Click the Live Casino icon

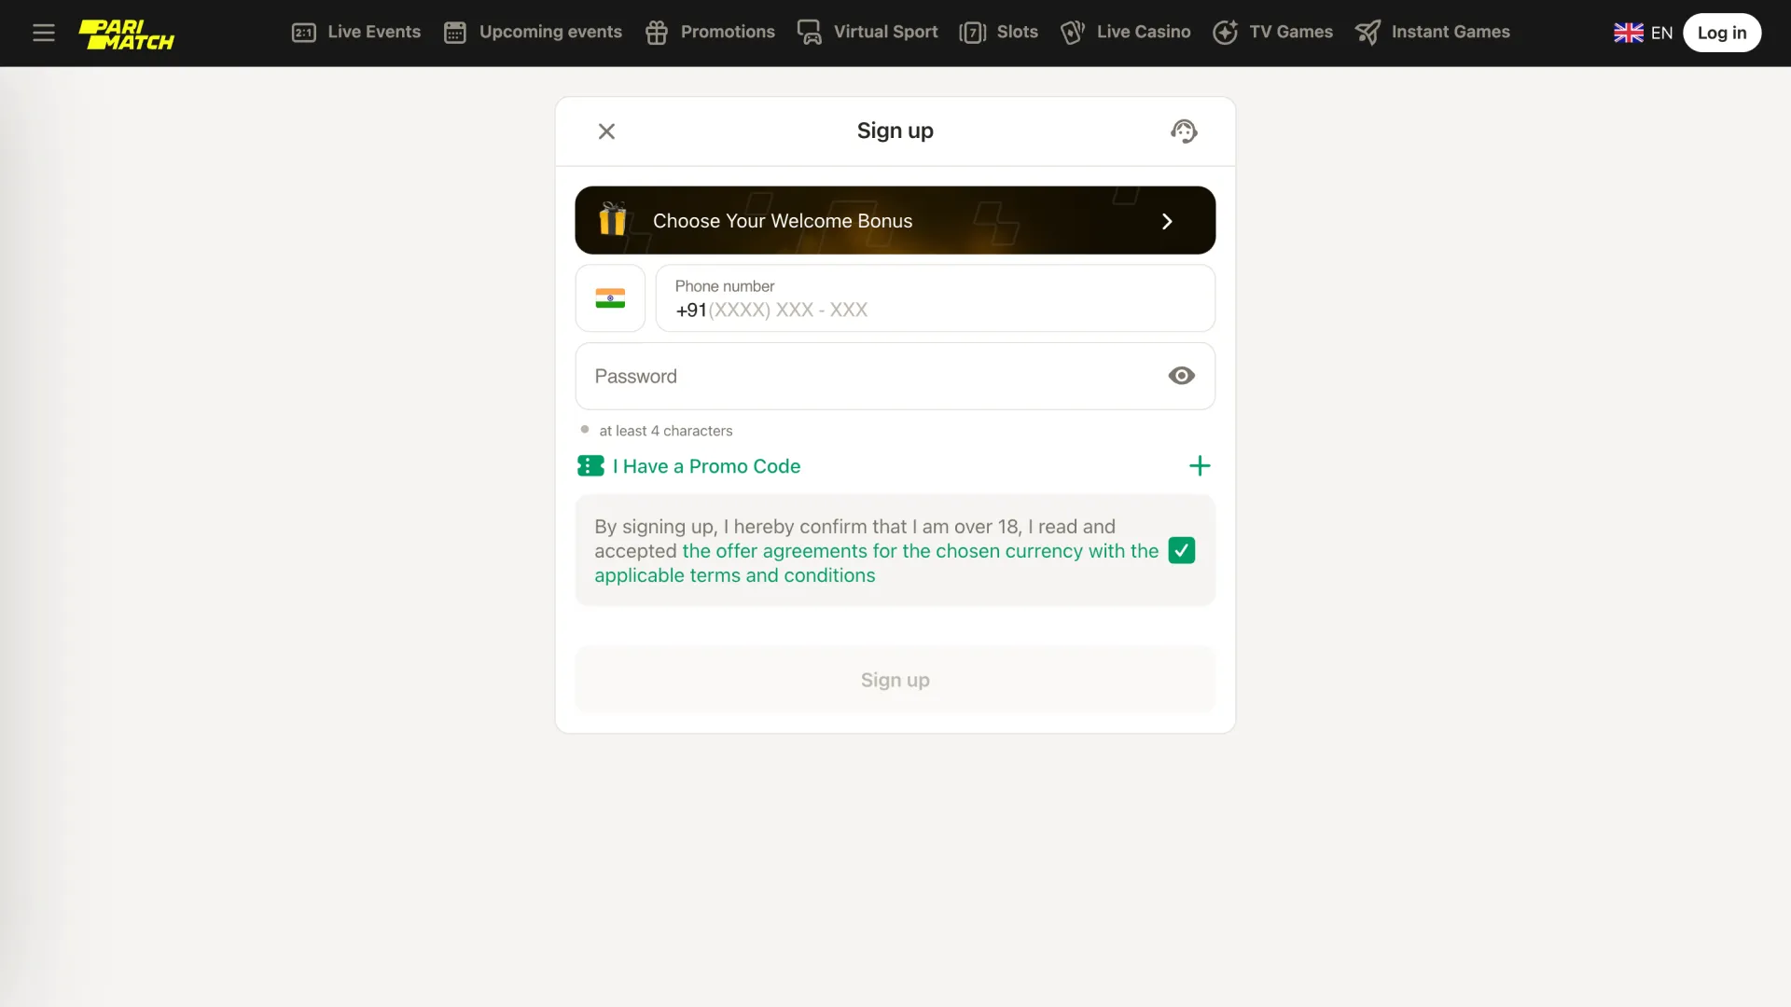tap(1073, 32)
